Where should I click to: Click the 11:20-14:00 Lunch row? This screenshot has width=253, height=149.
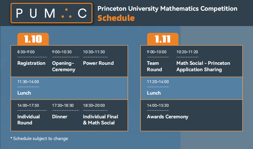point(191,88)
